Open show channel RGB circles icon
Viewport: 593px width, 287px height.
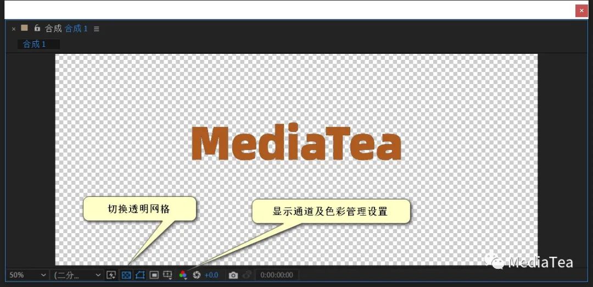[x=183, y=275]
